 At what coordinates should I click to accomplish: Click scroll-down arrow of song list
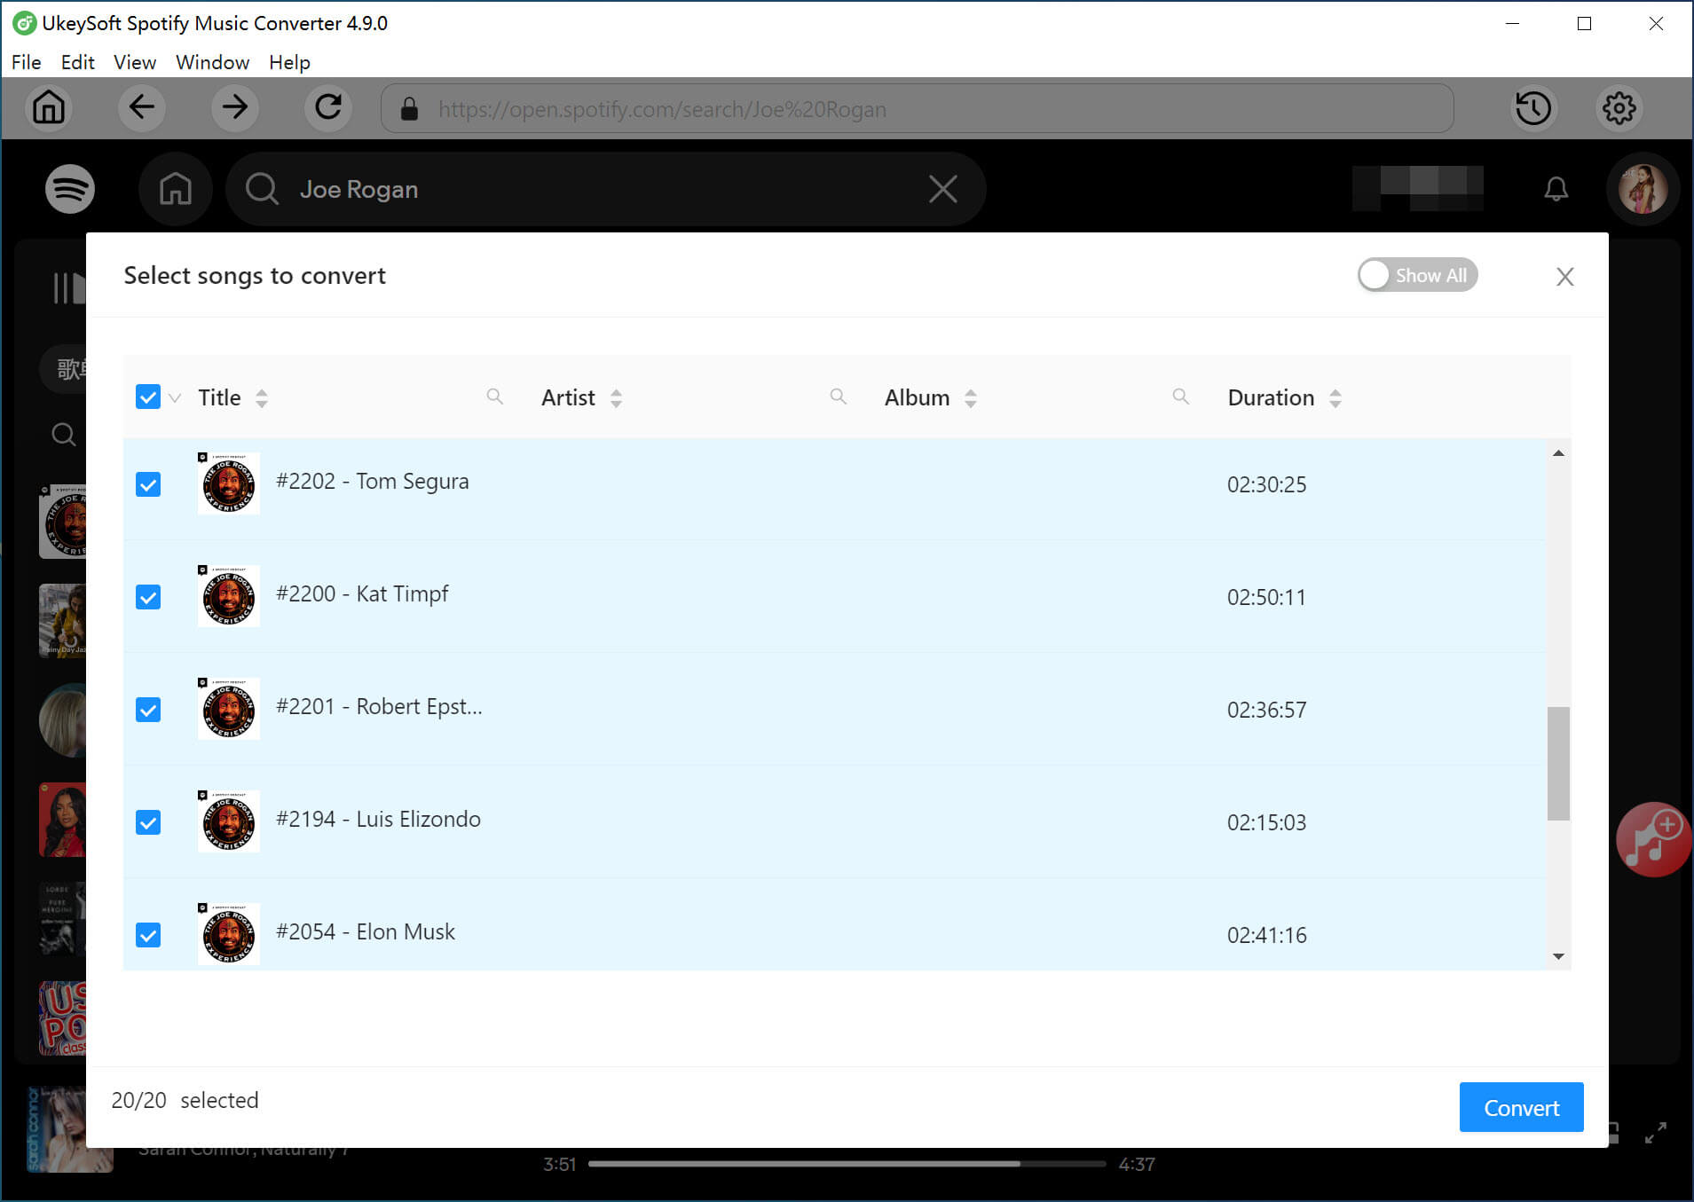[1558, 956]
